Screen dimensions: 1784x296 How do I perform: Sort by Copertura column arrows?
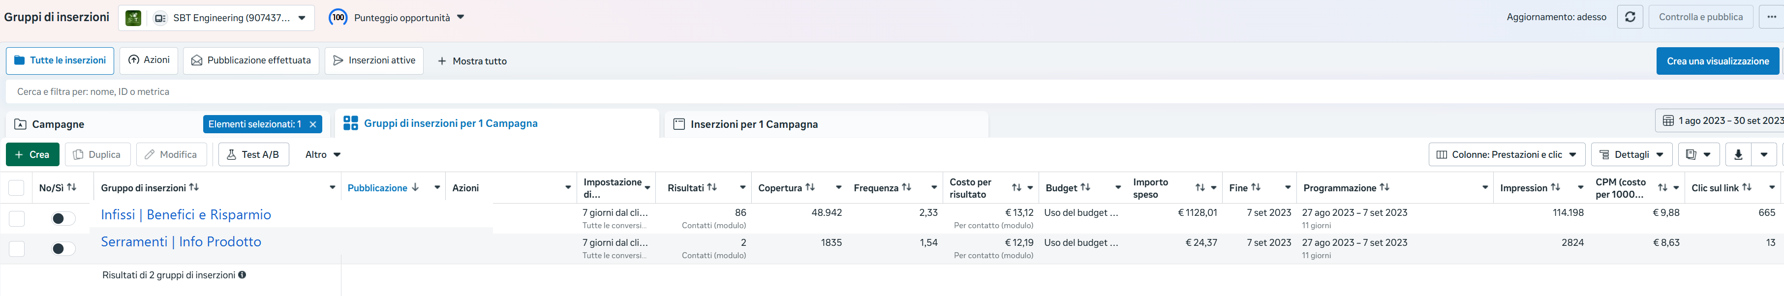(x=809, y=187)
